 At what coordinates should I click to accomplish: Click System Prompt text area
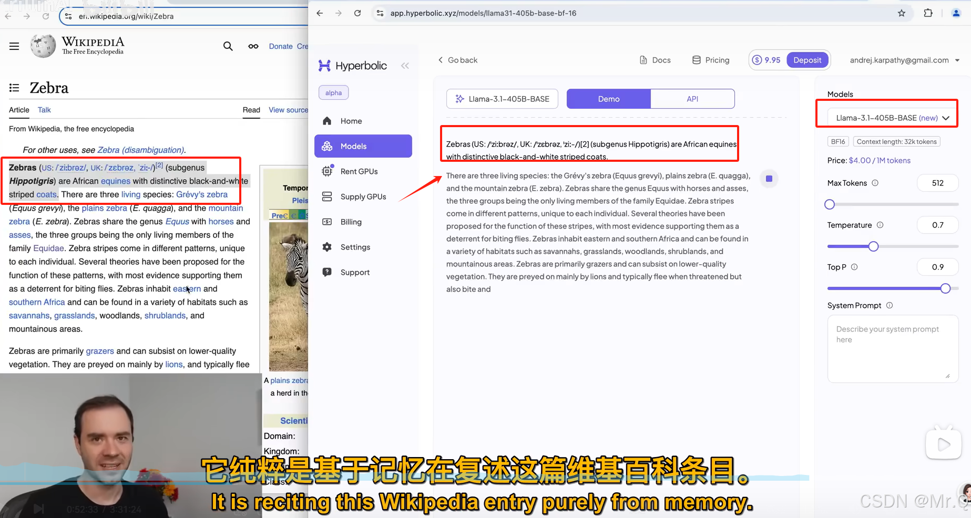(893, 349)
